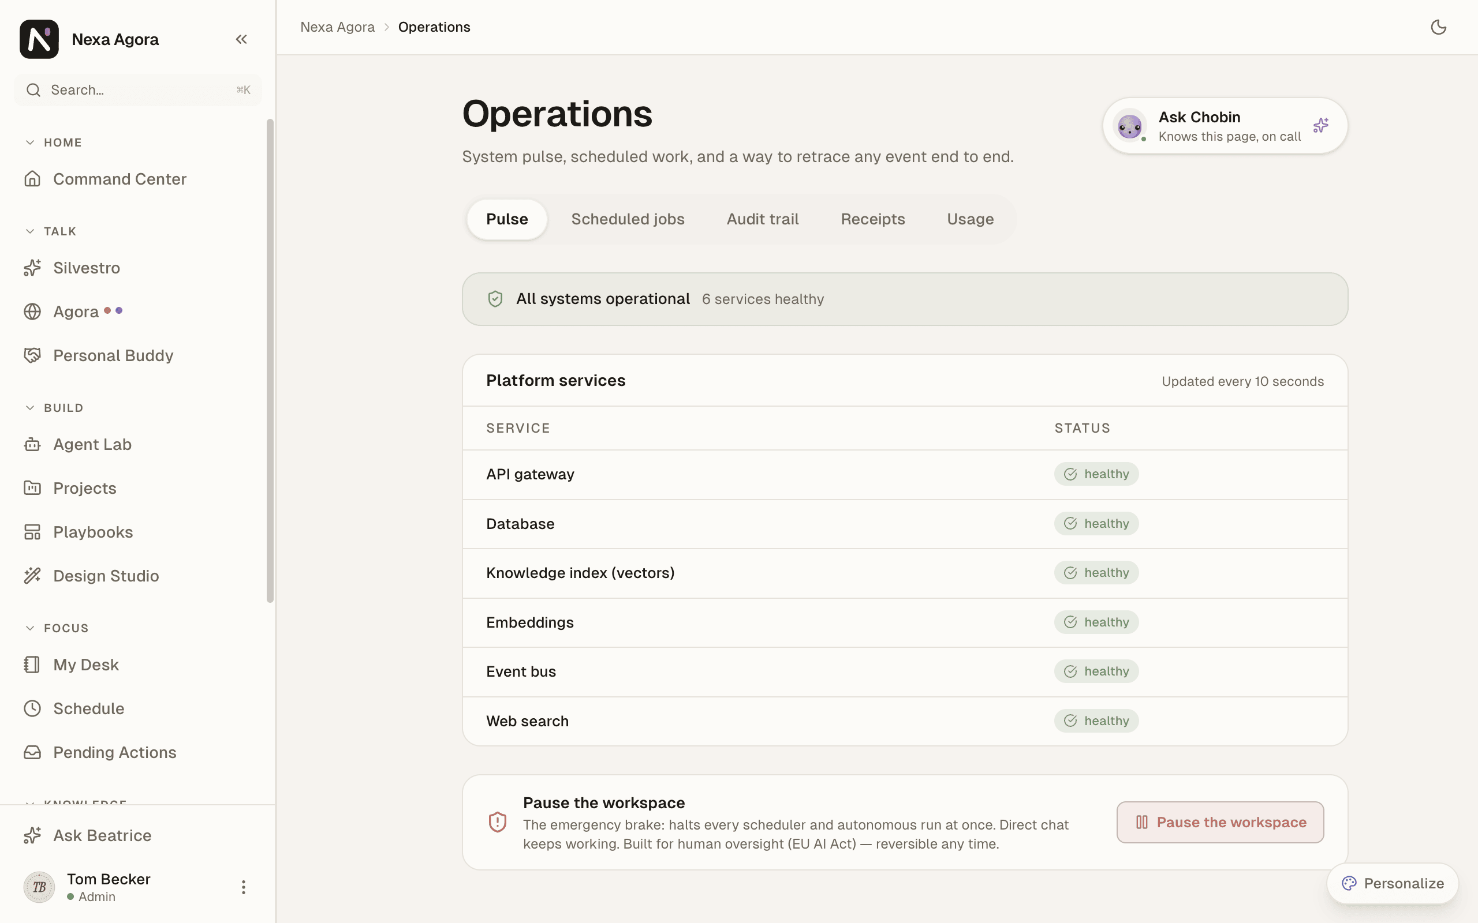1478x923 pixels.
Task: Open Ask Beatrice sparkle icon
Action: tap(32, 836)
